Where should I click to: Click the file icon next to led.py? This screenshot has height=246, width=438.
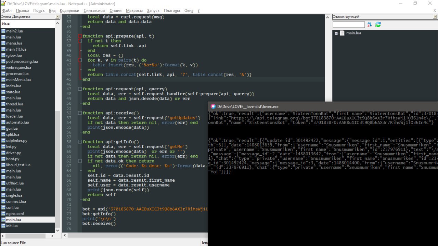coord(3,147)
